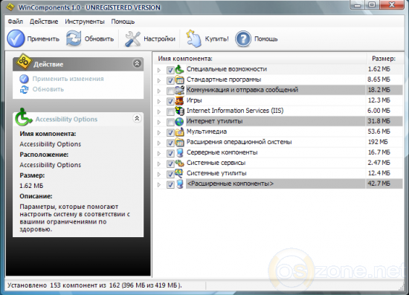Image resolution: width=409 pixels, height=295 pixels.
Task: Check the Интернет утилиты checkbox
Action: 170,122
